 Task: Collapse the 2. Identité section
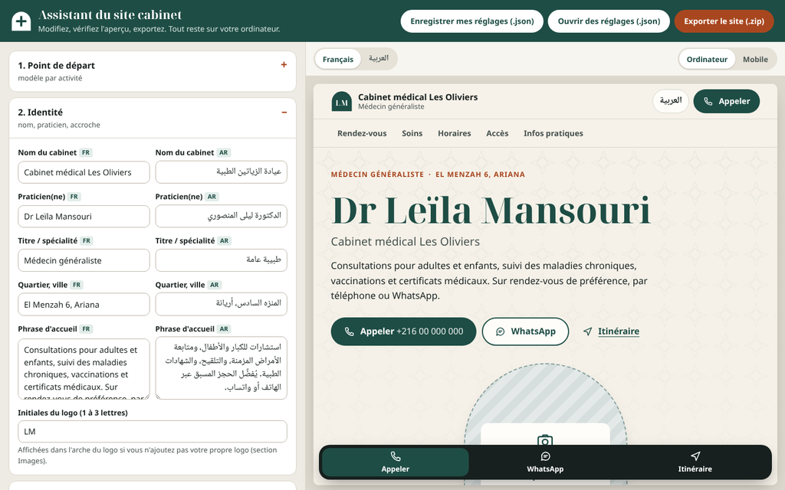coord(153,118)
